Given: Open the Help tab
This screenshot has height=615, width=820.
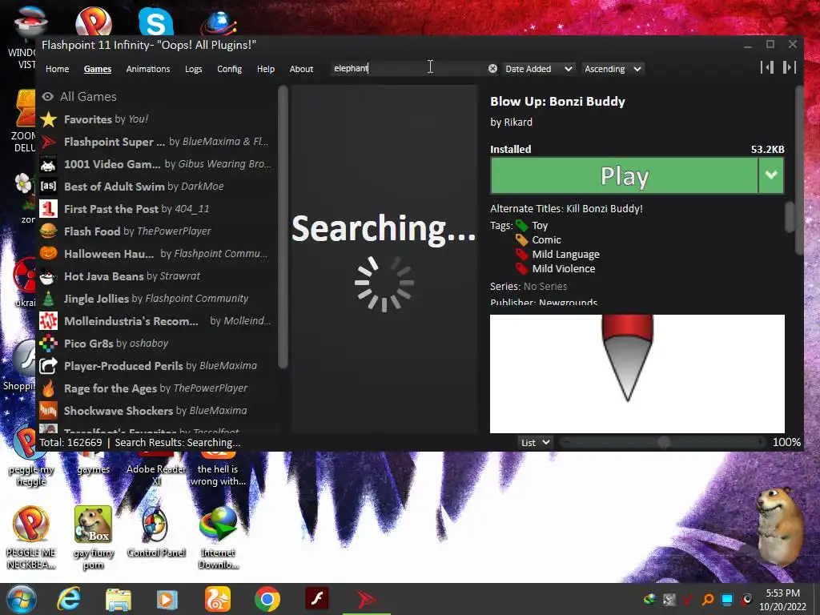Looking at the screenshot, I should pyautogui.click(x=266, y=69).
